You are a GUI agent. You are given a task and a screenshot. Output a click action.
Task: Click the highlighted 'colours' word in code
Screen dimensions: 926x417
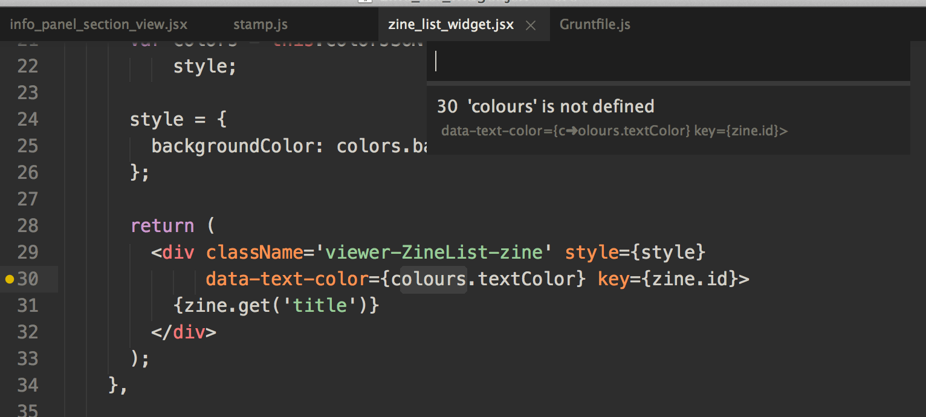click(433, 279)
